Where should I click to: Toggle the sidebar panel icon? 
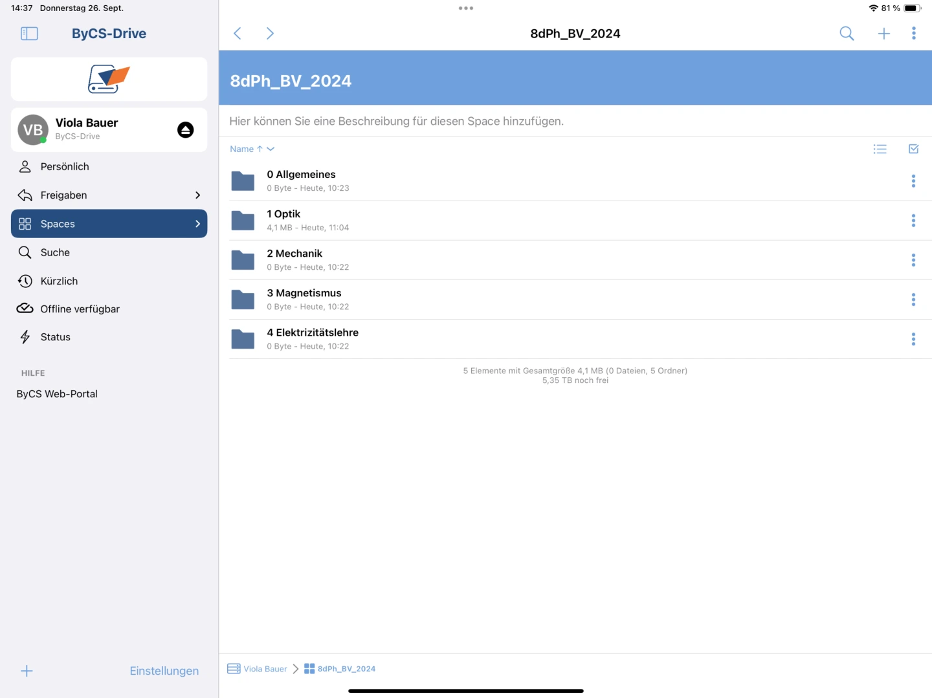29,34
